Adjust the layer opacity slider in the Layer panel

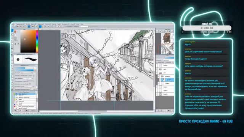coord(169,58)
